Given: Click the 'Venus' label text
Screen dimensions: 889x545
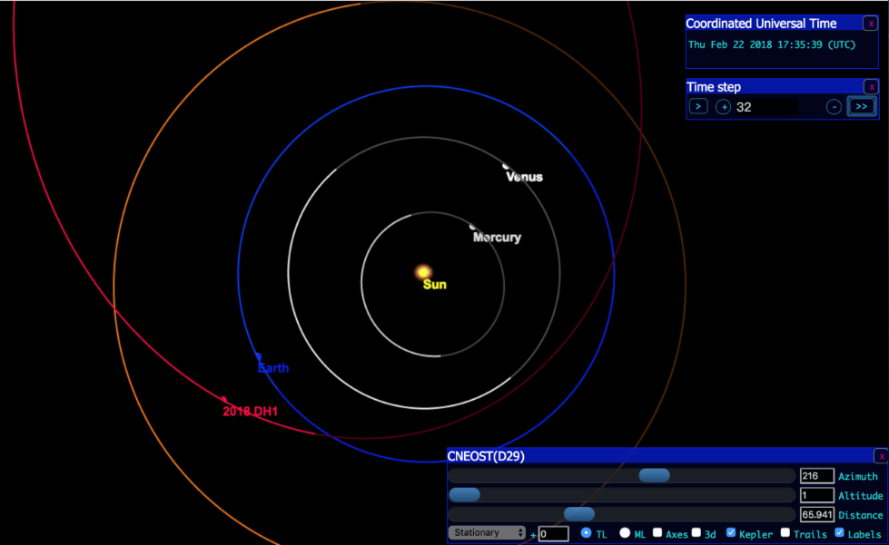Looking at the screenshot, I should 525,177.
